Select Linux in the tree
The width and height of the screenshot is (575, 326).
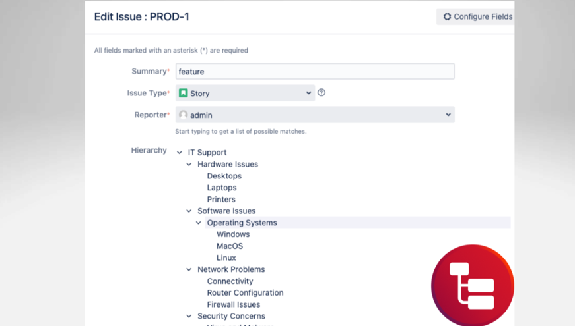pyautogui.click(x=226, y=258)
